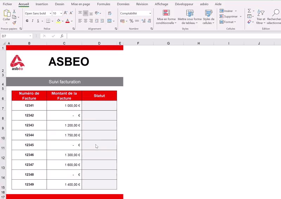
Task: Click the AutoSum sigma icon
Action: [249, 11]
